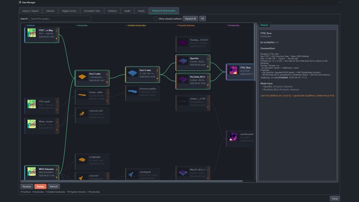The width and height of the screenshot is (359, 202).
Task: Click the ftsc2miss_RLL3 property volume icon
Action: (183, 79)
